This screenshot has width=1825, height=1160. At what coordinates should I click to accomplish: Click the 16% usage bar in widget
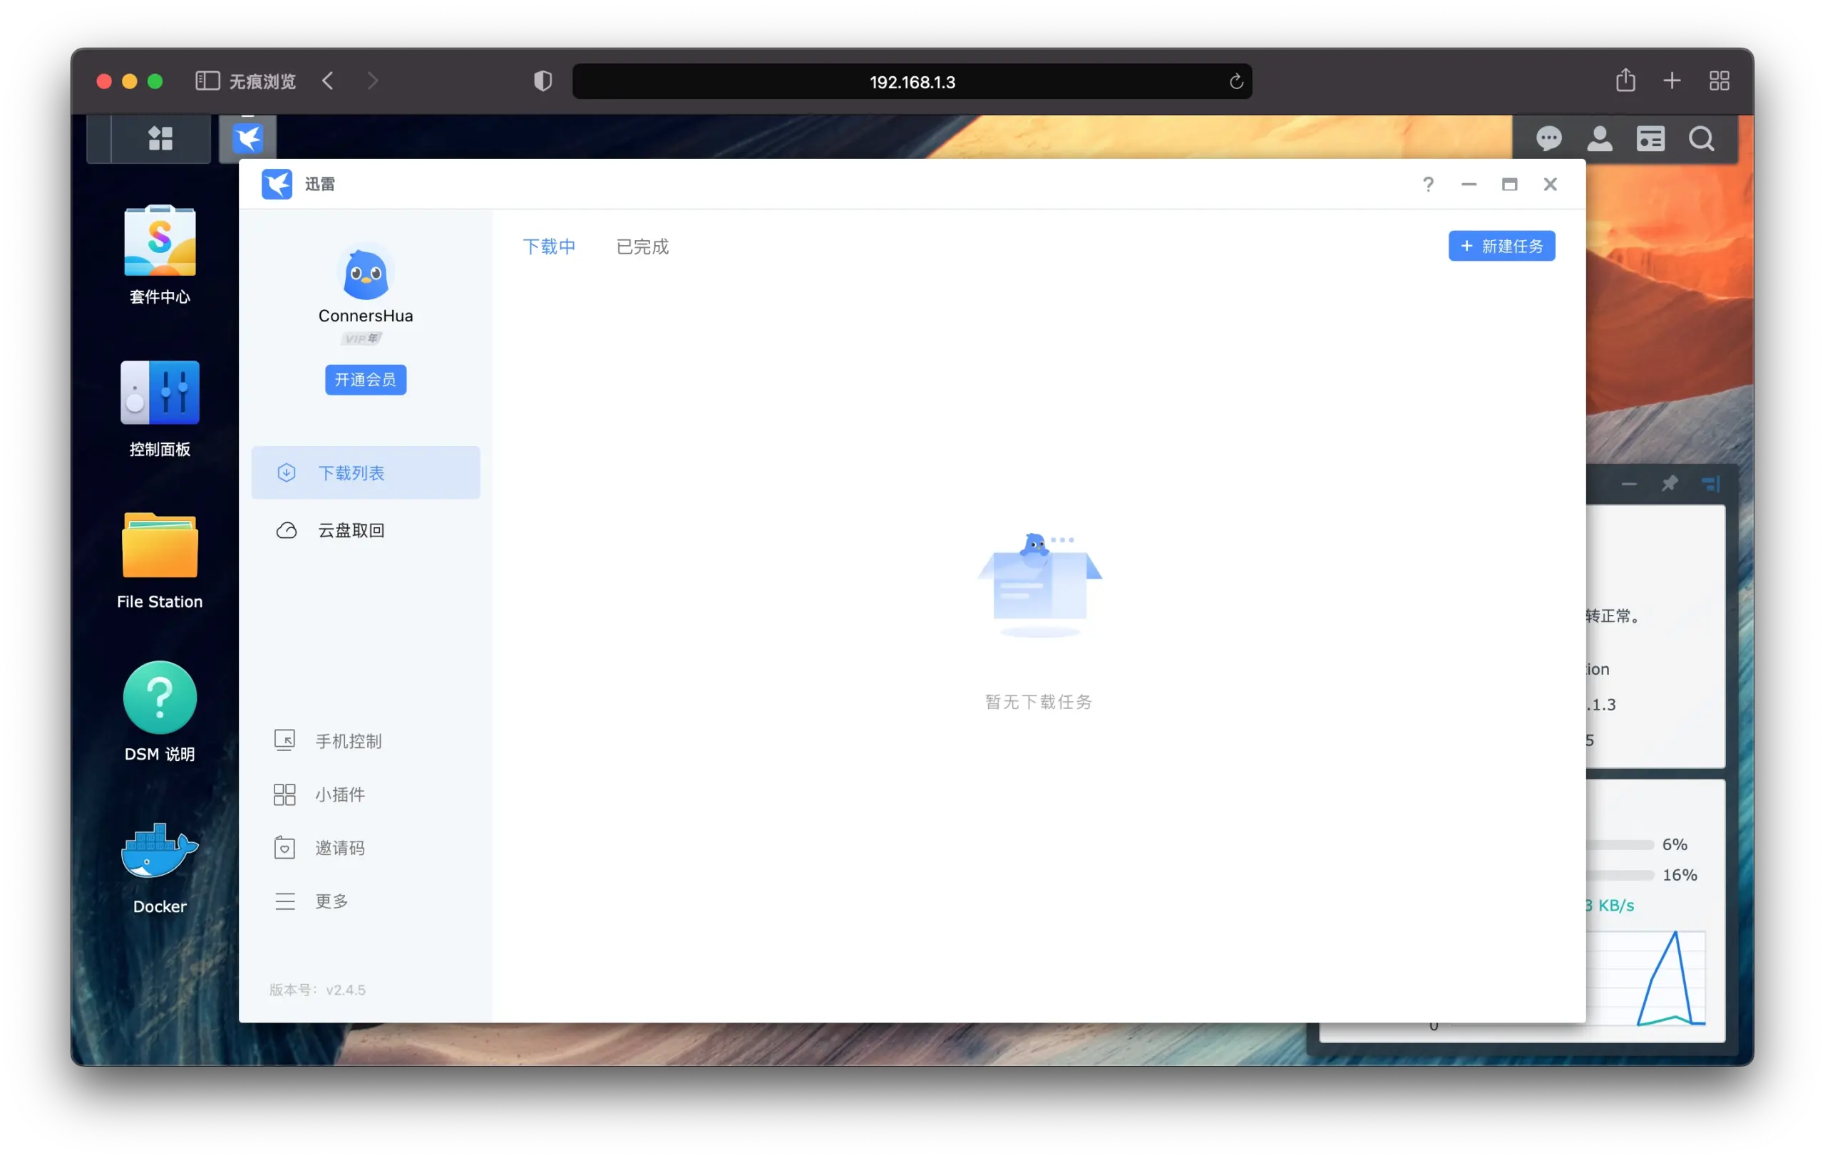[1620, 875]
